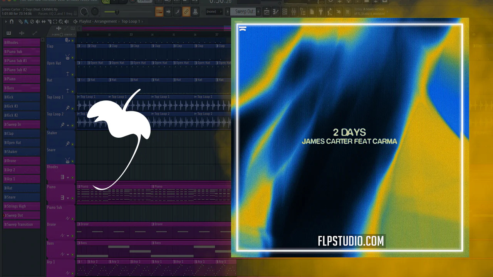
Task: Switch picker to the automation clips tab
Action: click(35, 33)
